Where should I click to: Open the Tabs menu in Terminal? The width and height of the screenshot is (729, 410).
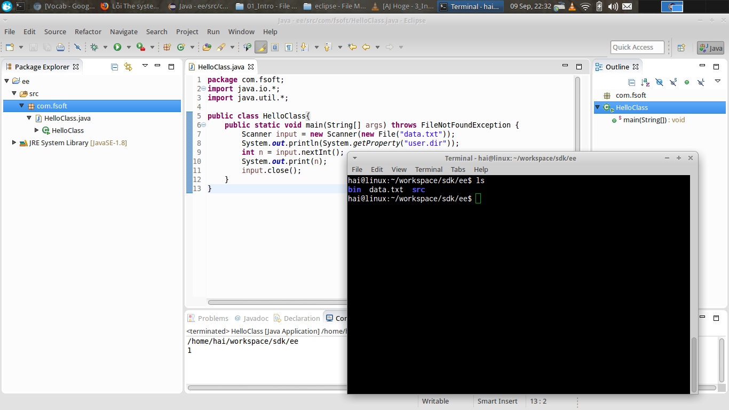click(x=458, y=169)
